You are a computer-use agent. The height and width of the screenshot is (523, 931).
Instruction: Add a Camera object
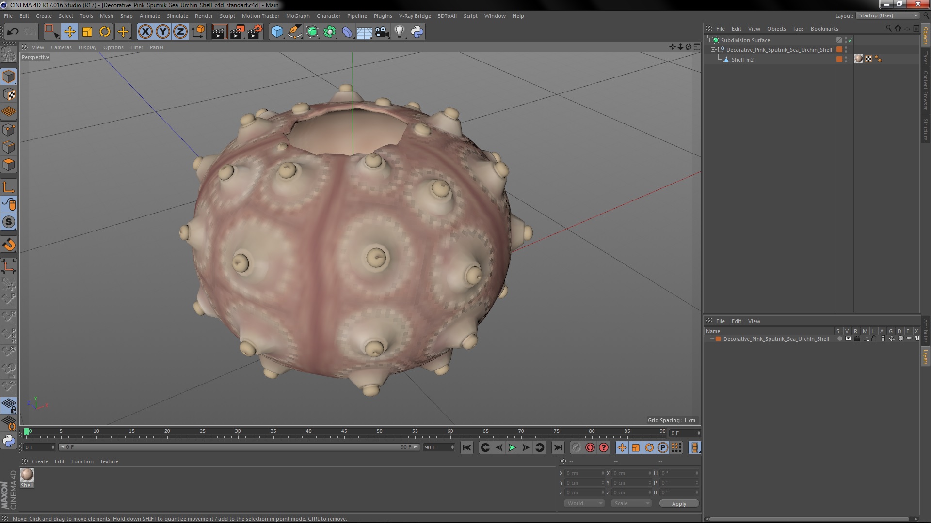pyautogui.click(x=382, y=32)
